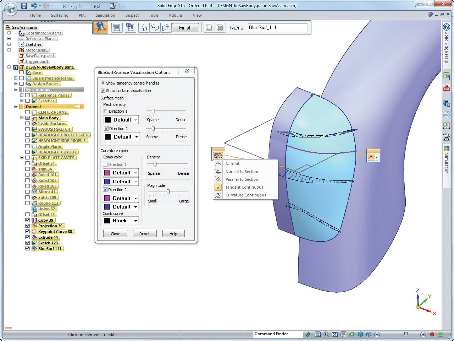The width and height of the screenshot is (454, 341).
Task: Select the BlueSurf command icon in the command bar
Action: 101,27
